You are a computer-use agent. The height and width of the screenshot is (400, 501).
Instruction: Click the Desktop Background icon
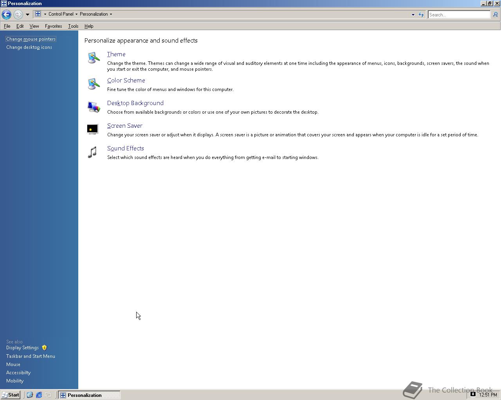coord(93,107)
